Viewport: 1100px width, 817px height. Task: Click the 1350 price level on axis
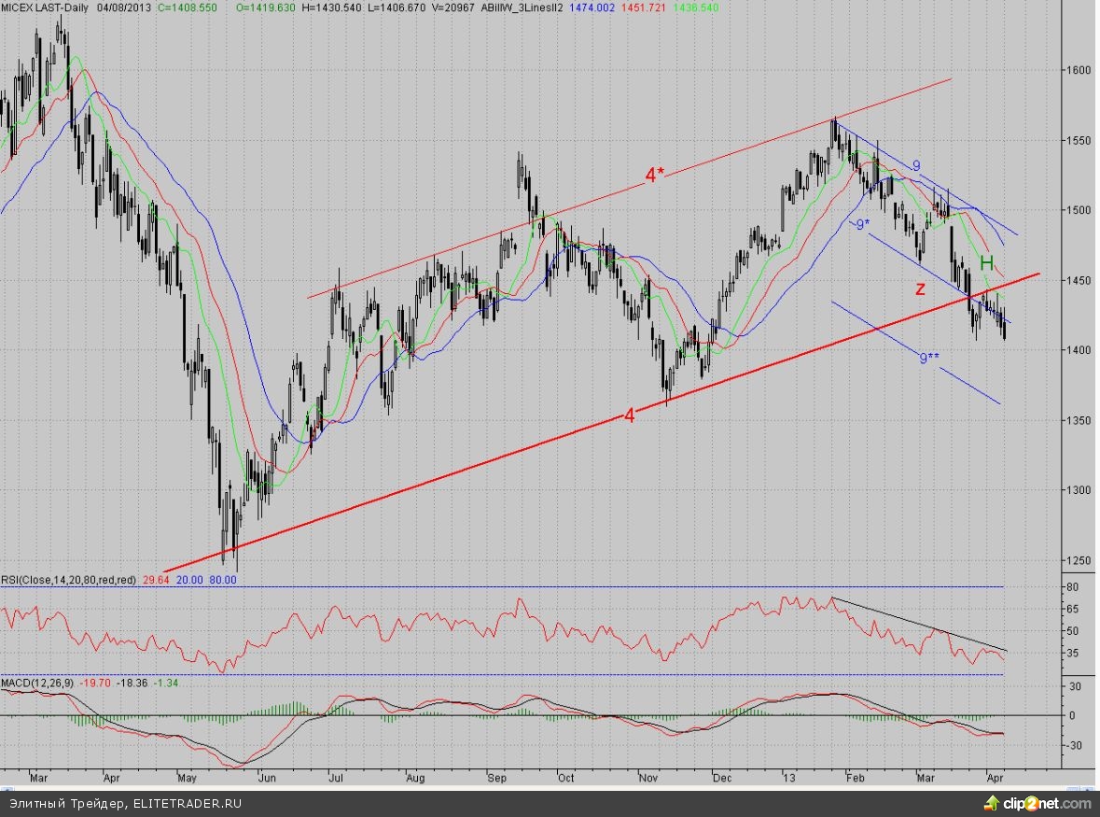[1080, 420]
